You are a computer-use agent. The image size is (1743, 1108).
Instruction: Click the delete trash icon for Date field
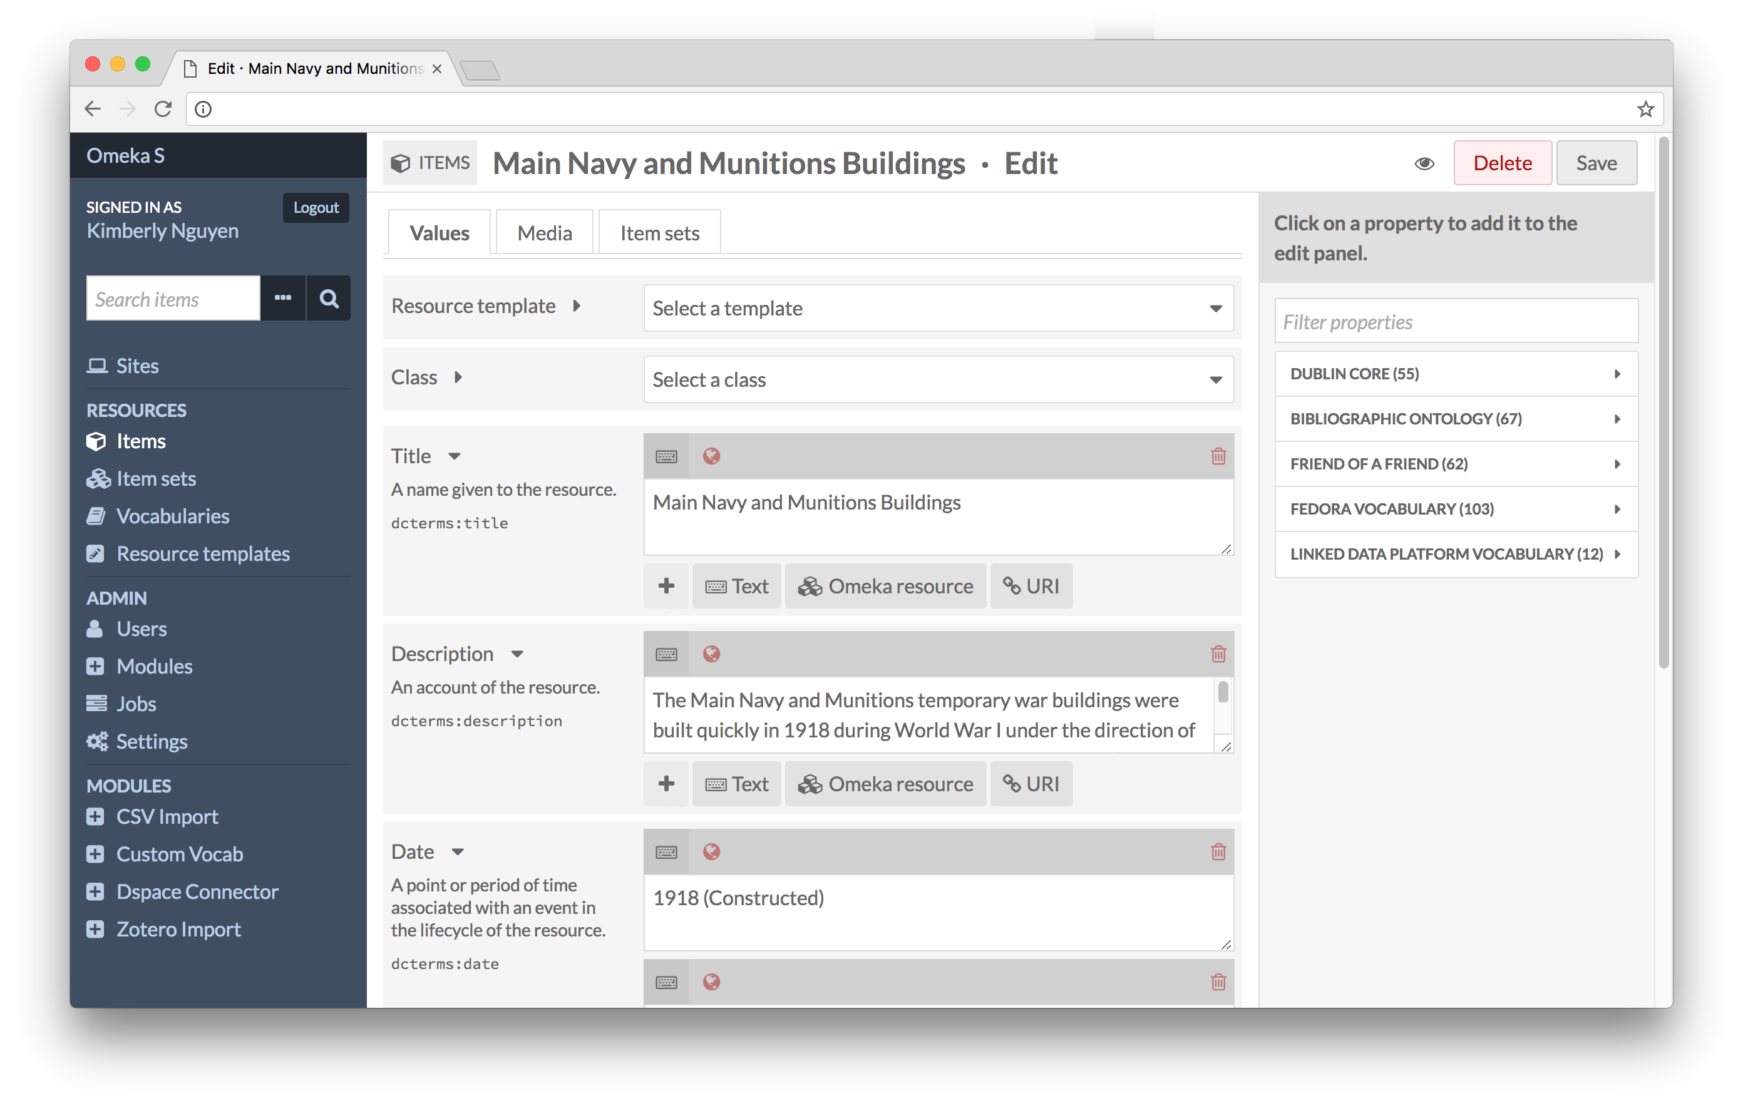(1216, 851)
